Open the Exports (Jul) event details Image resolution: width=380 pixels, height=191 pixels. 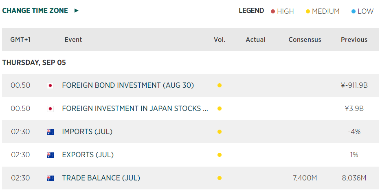88,155
